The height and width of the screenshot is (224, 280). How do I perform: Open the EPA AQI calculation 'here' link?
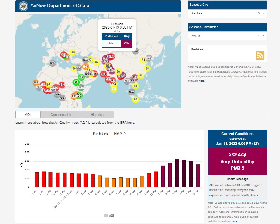click(x=130, y=123)
